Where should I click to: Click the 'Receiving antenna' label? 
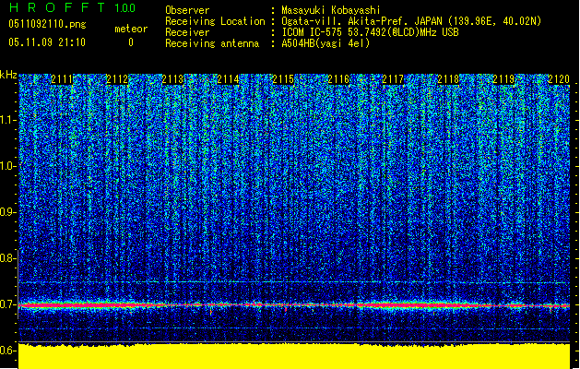212,43
